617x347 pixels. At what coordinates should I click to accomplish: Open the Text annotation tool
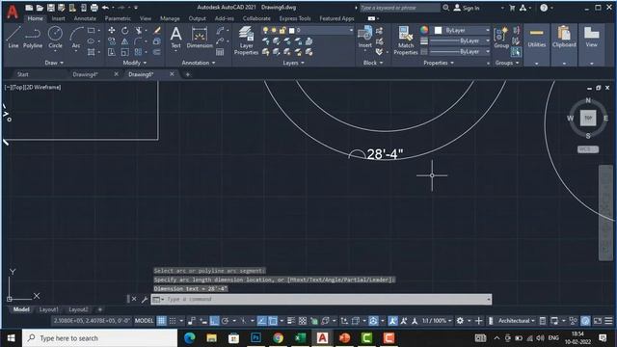175,38
